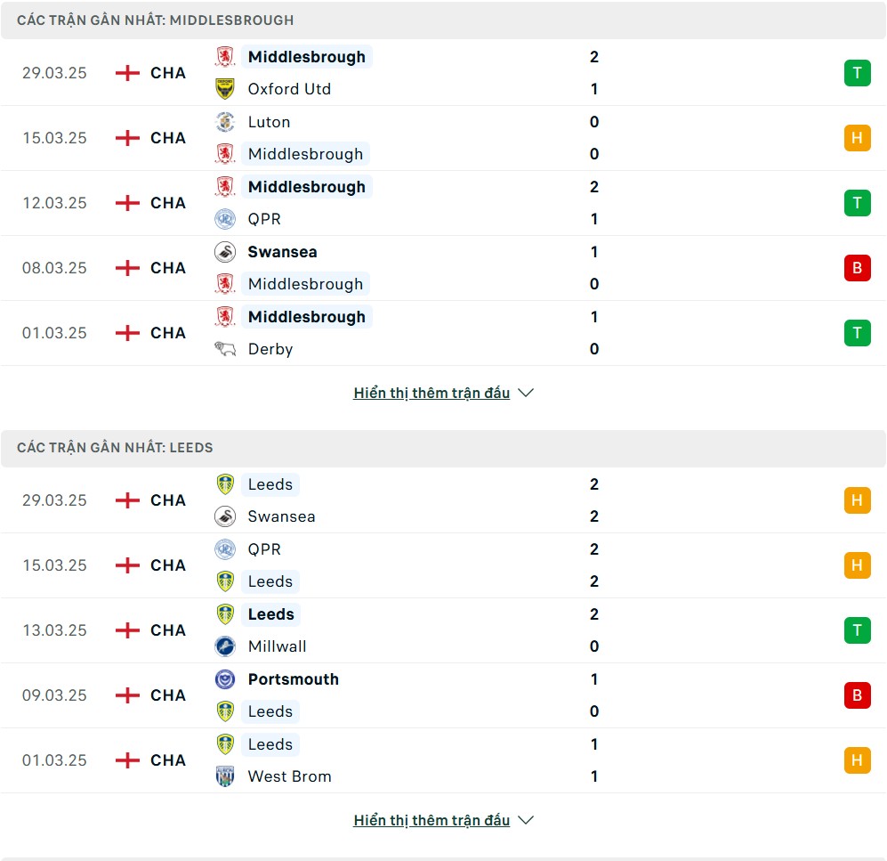The height and width of the screenshot is (861, 887).
Task: Click the West Brom team crest icon
Action: click(225, 776)
